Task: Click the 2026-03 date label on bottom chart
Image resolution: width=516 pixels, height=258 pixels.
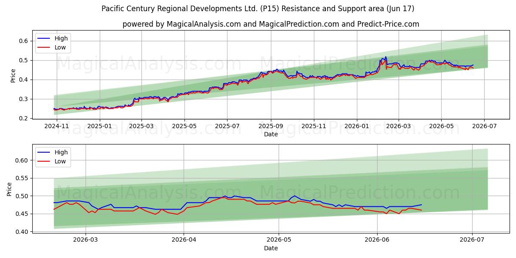Action: coord(86,240)
